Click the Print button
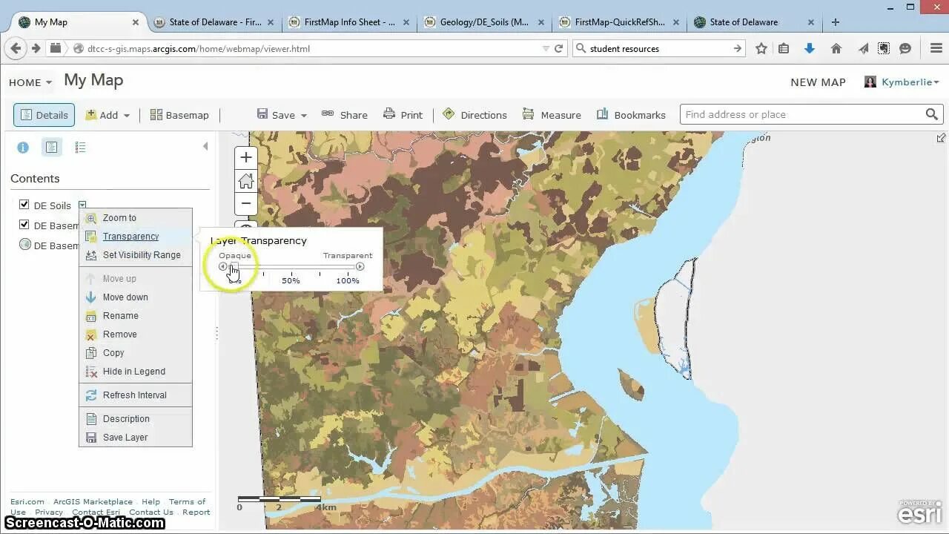Viewport: 949px width, 534px height. [403, 115]
